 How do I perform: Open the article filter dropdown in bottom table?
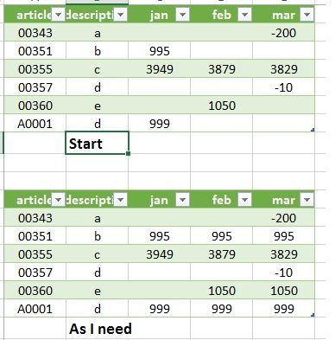coord(59,200)
